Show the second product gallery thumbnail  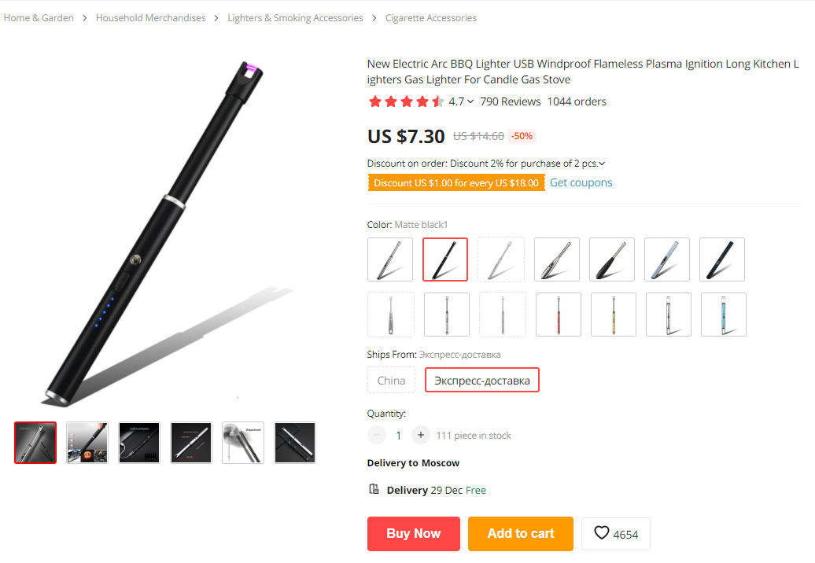pos(87,443)
